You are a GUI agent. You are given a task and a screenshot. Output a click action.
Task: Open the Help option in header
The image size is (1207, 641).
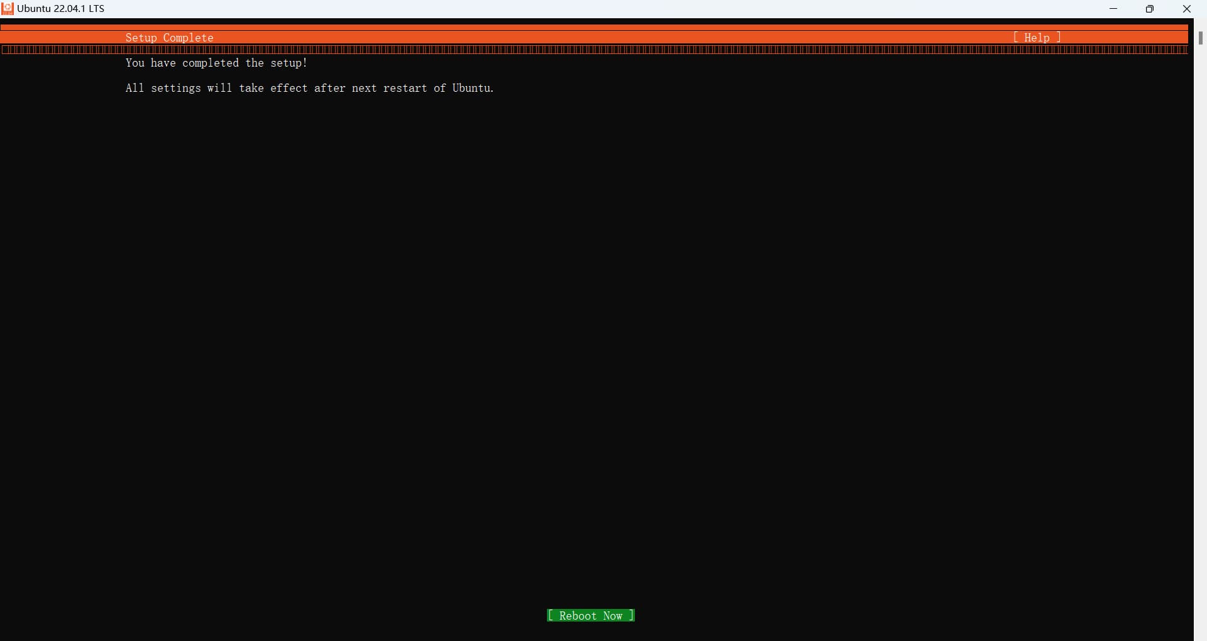tap(1037, 38)
